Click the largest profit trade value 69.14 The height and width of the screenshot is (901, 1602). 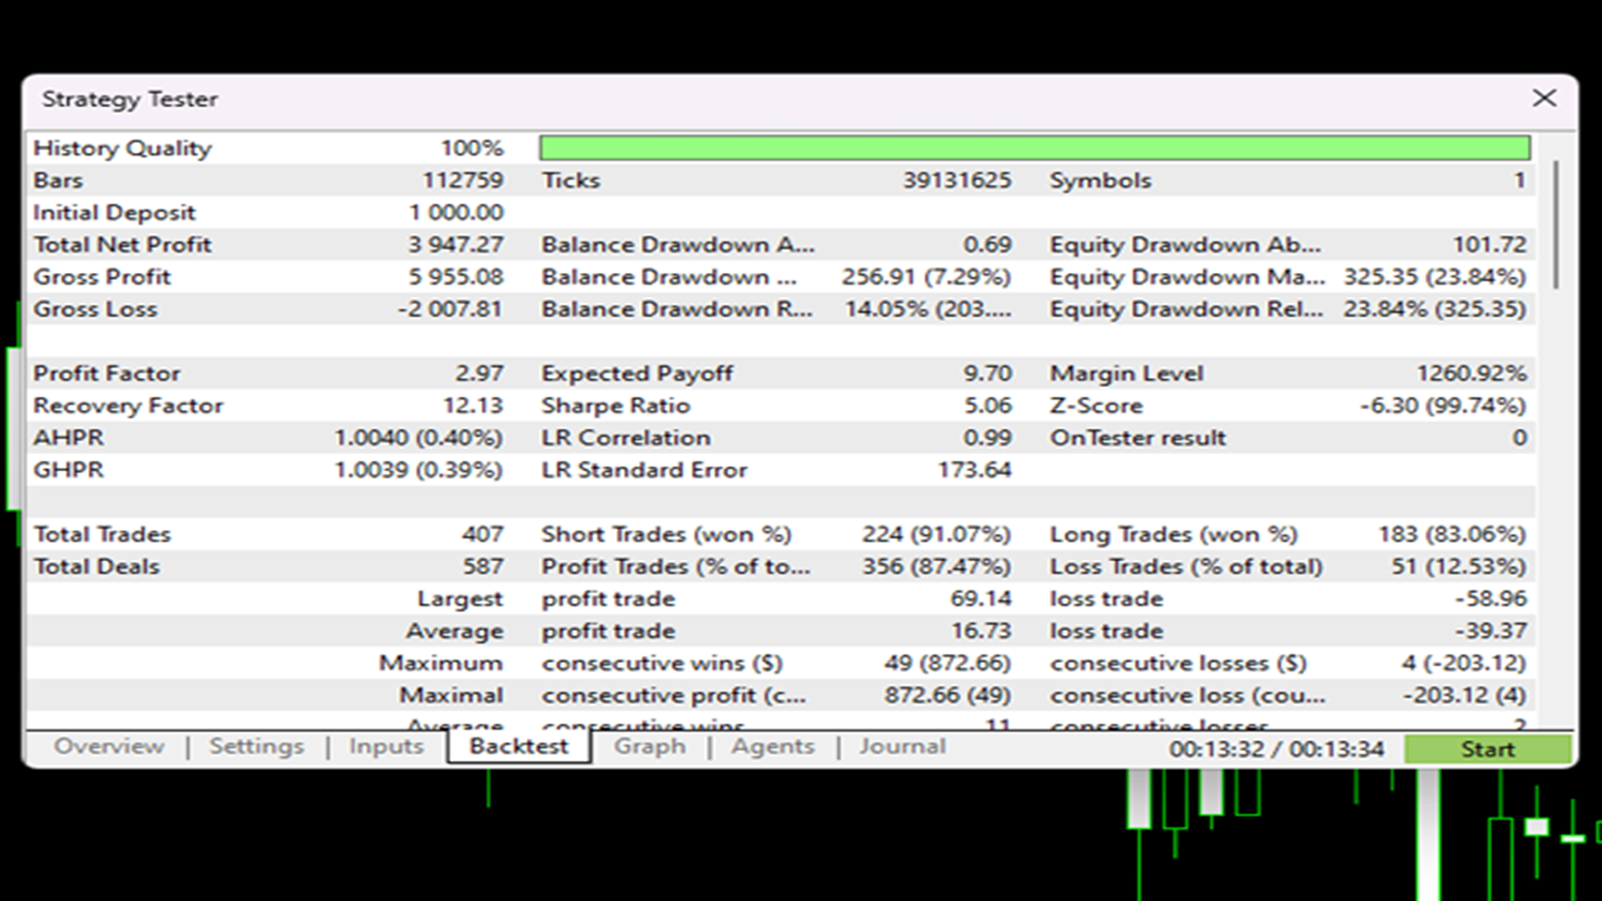[981, 598]
